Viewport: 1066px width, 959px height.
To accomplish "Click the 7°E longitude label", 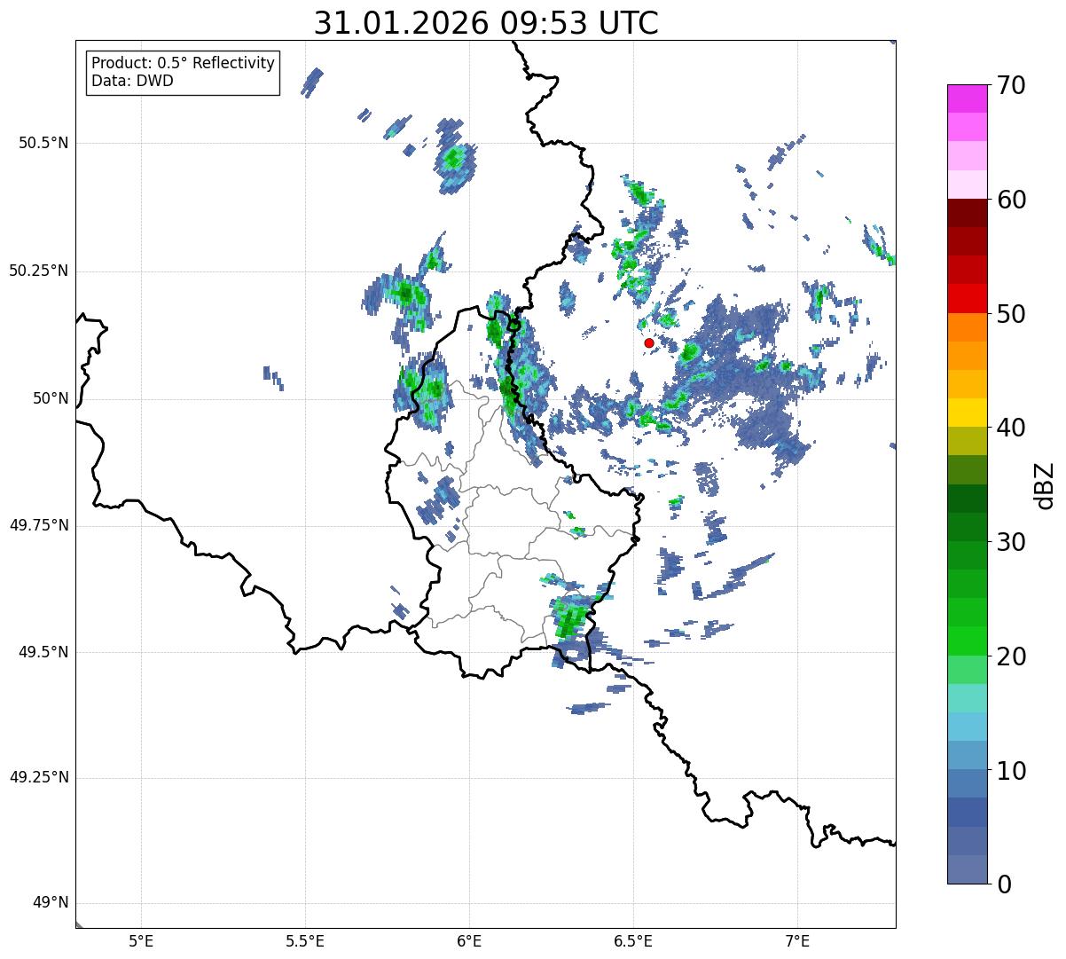I will pyautogui.click(x=797, y=940).
